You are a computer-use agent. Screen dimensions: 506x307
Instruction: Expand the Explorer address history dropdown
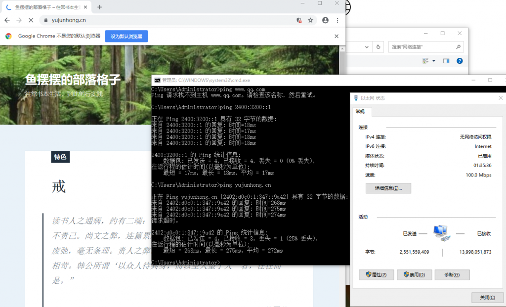point(366,46)
